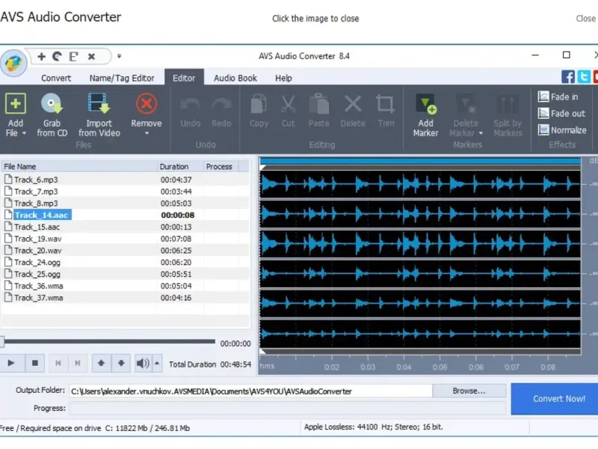Select Track_15.aac in file list

(x=126, y=227)
